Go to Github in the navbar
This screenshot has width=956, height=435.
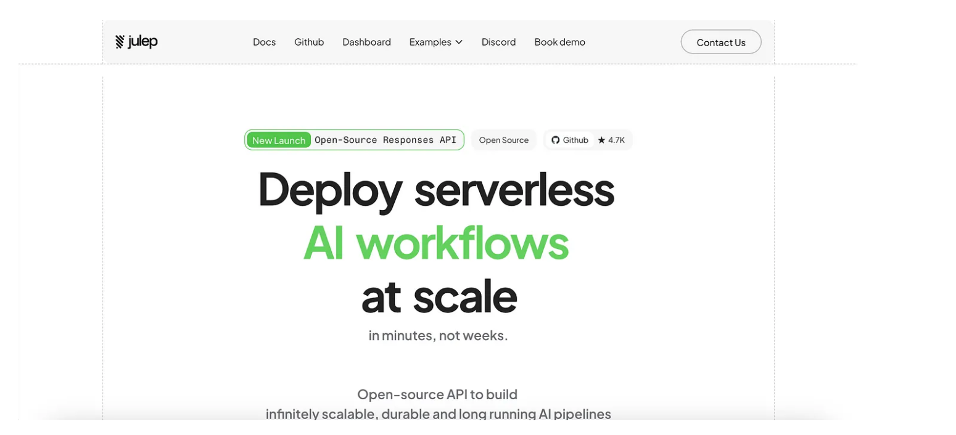[309, 42]
